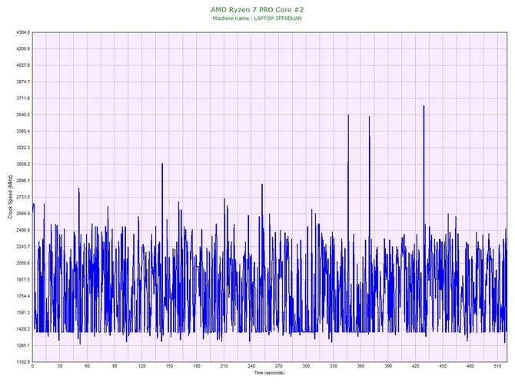The width and height of the screenshot is (515, 386).
Task: Click the 3059.2 y-axis value
Action: [23, 165]
